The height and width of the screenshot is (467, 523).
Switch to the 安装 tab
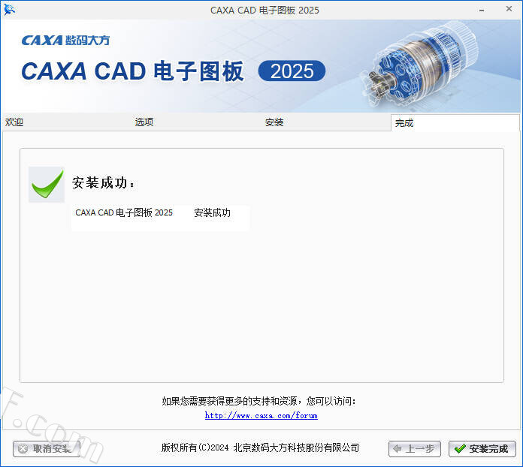point(274,122)
